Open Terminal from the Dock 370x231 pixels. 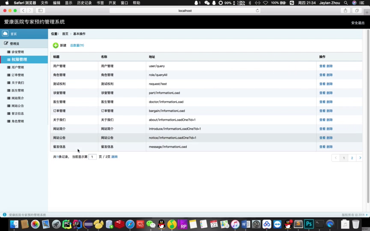tap(319, 224)
